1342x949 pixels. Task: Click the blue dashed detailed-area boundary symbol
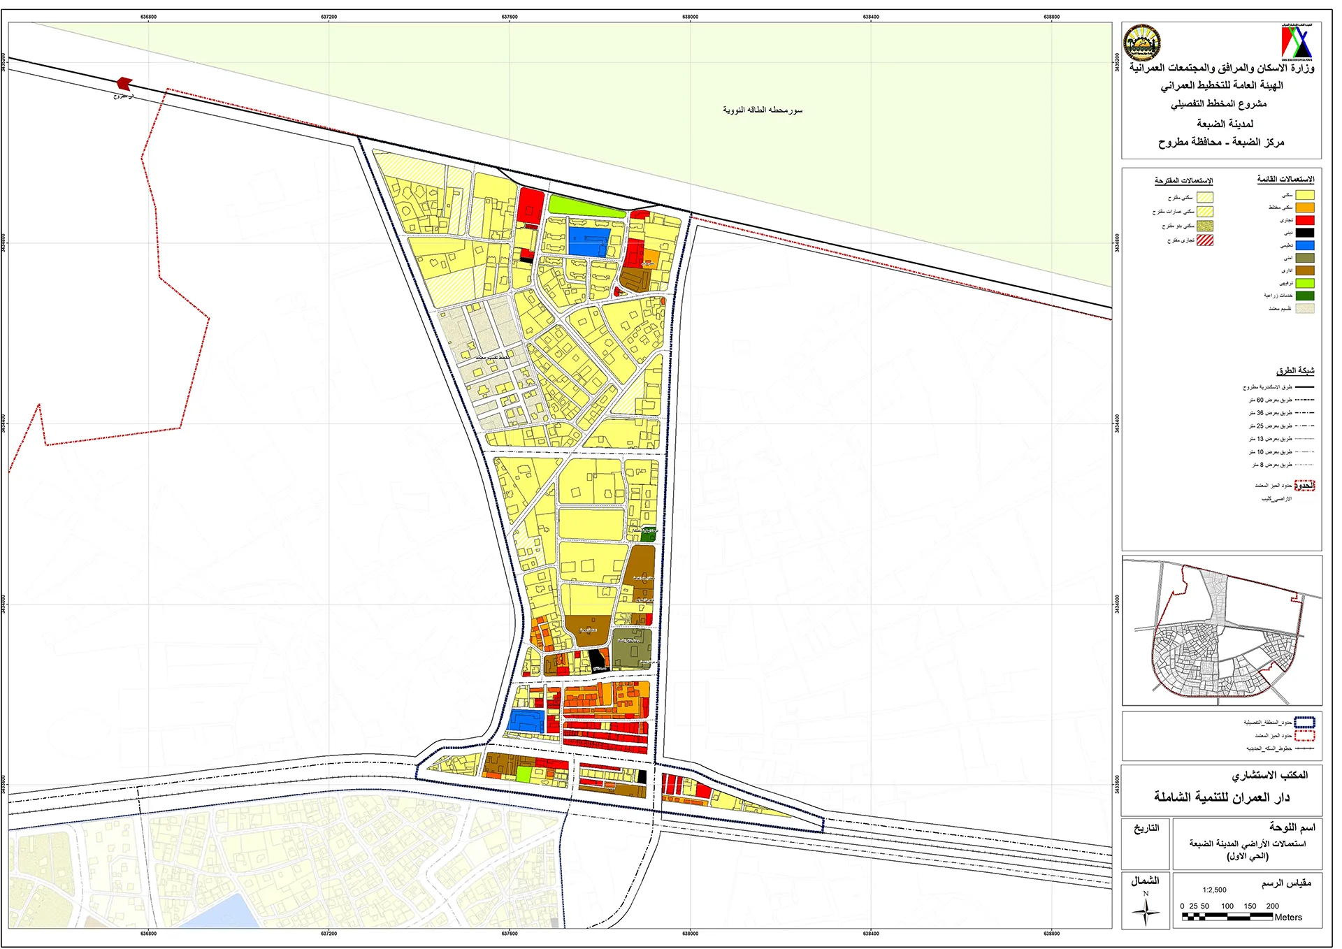point(1304,723)
